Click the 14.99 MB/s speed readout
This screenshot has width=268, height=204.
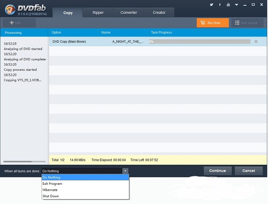tap(77, 160)
